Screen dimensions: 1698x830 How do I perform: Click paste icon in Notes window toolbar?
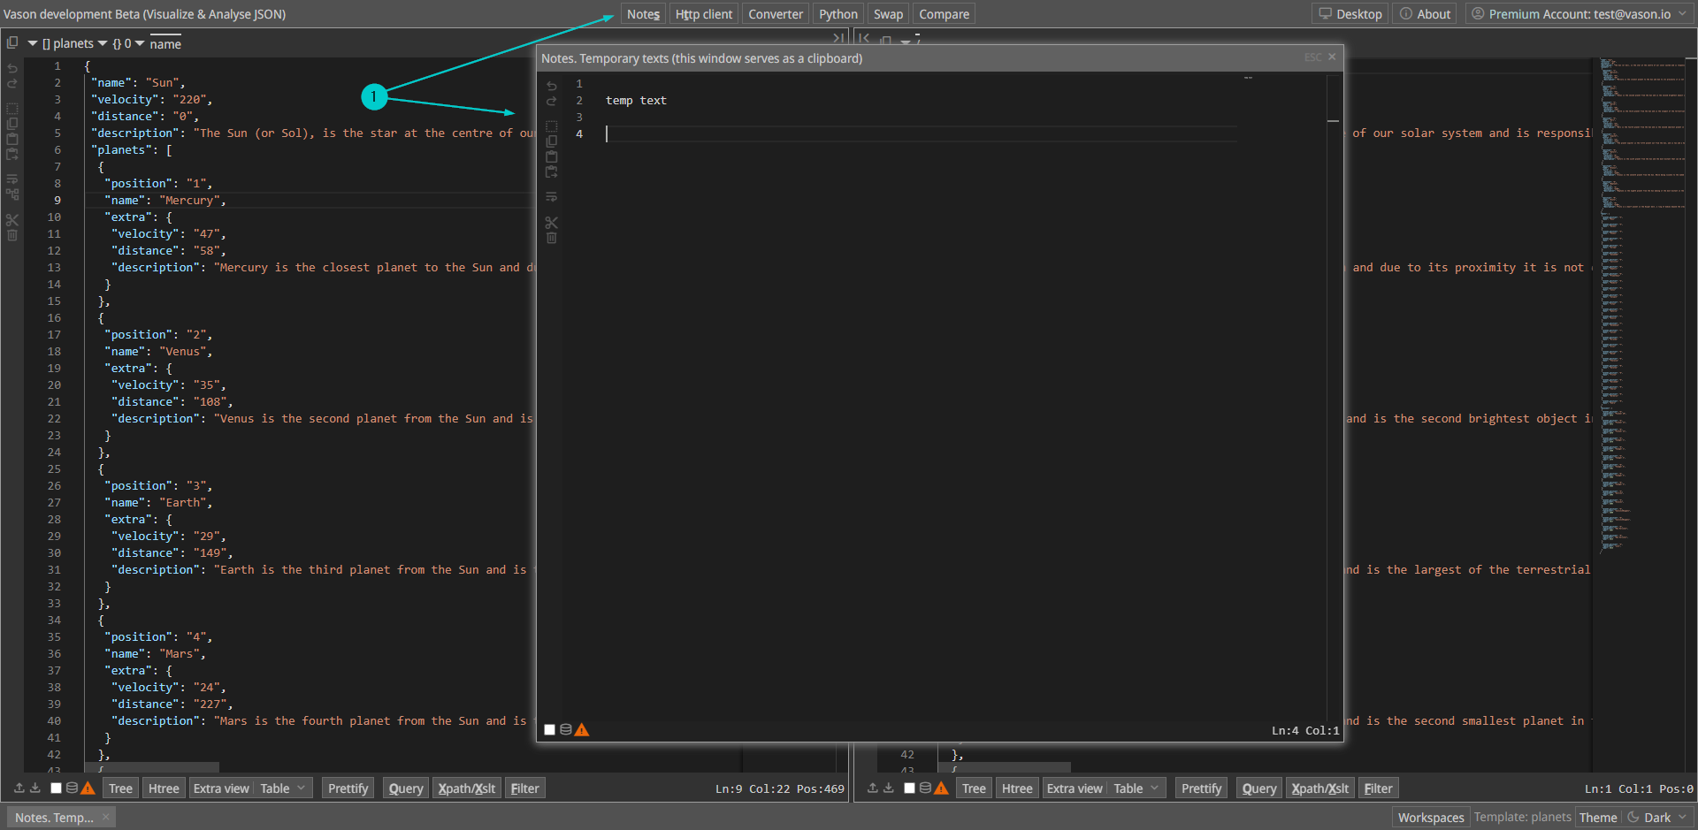(552, 156)
